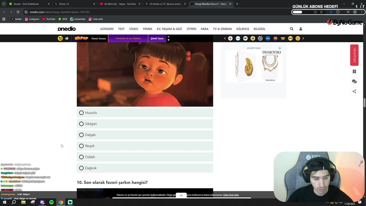Open the instagram bookmark
Image resolution: width=366 pixels, height=206 pixels.
32,19
